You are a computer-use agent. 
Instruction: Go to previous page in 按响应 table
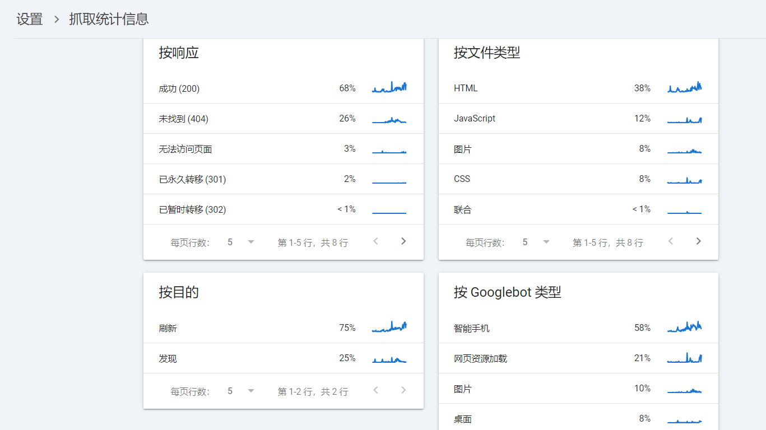click(x=376, y=241)
